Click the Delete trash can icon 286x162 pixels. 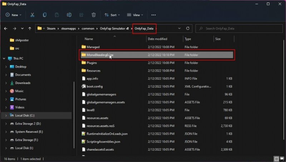(94, 15)
